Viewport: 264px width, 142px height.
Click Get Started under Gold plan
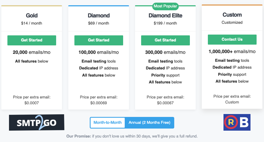pos(32,40)
